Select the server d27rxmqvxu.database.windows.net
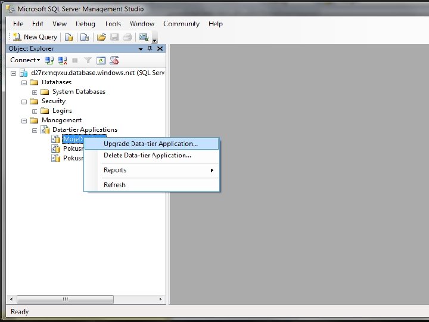Image resolution: width=429 pixels, height=322 pixels. (98, 73)
